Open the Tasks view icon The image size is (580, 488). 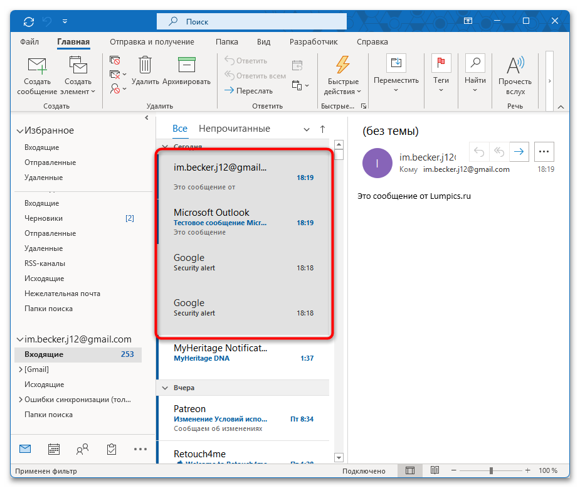112,449
